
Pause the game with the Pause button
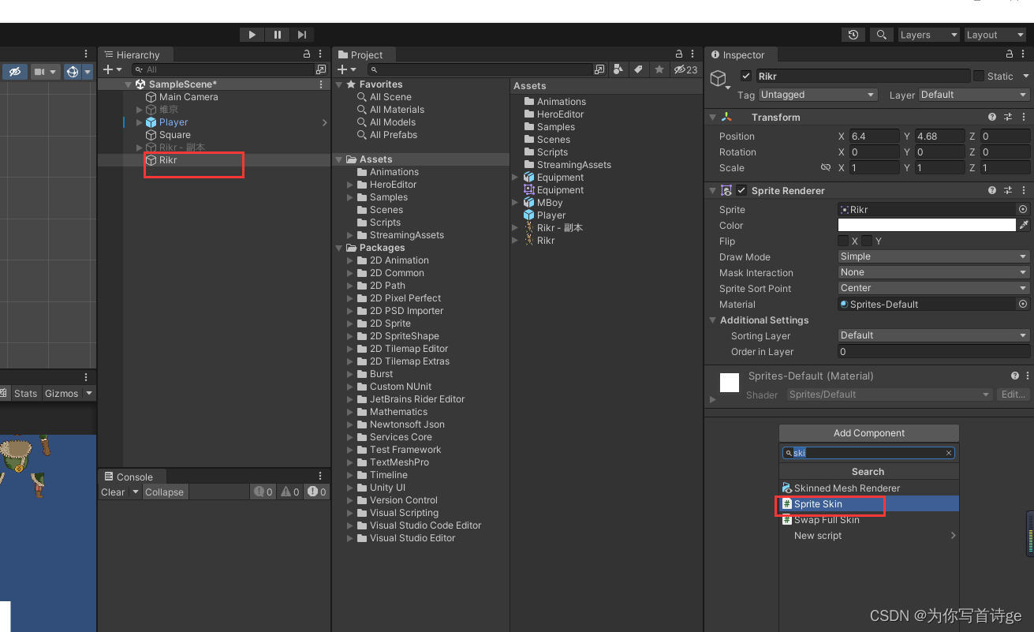coord(278,35)
